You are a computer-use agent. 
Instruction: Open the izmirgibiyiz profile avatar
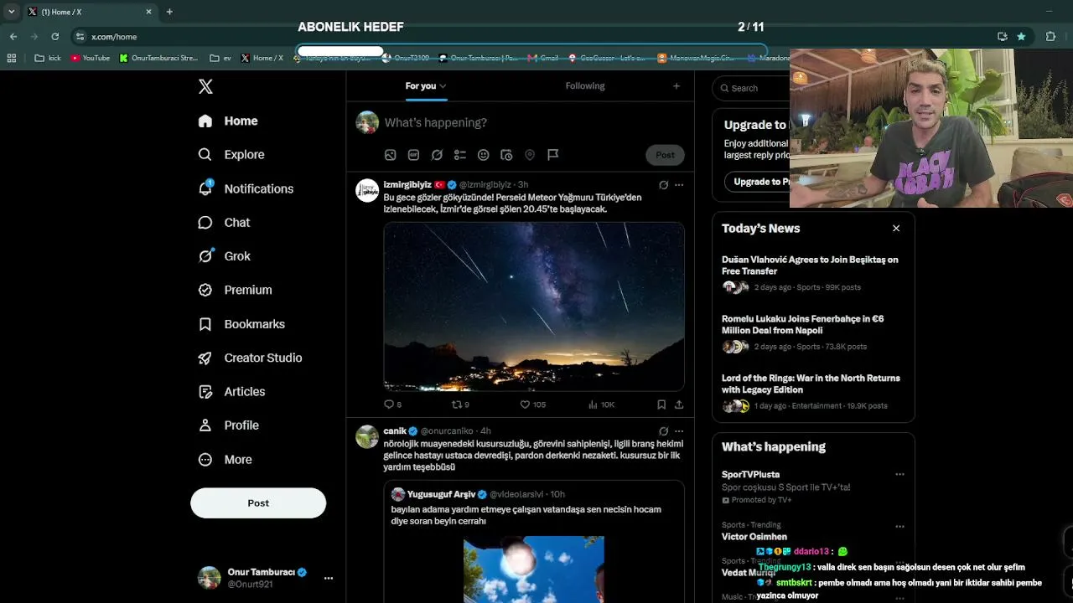point(367,190)
